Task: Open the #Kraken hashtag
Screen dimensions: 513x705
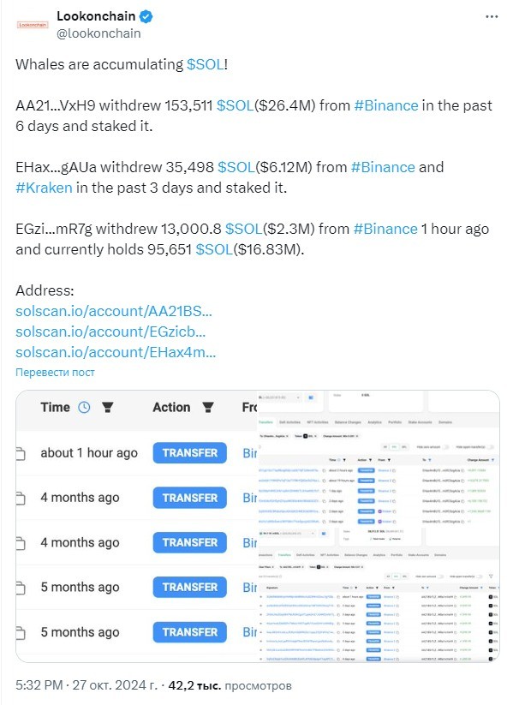Action: [x=44, y=188]
